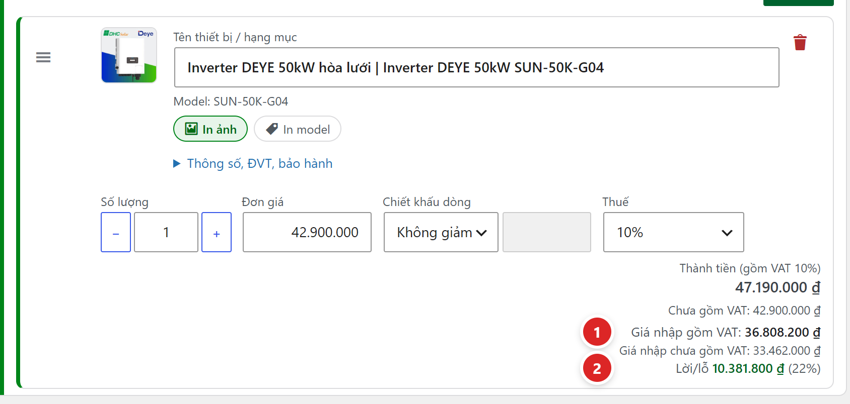Click the 'Chiết khấu dòng' label
This screenshot has width=850, height=404.
(x=427, y=202)
